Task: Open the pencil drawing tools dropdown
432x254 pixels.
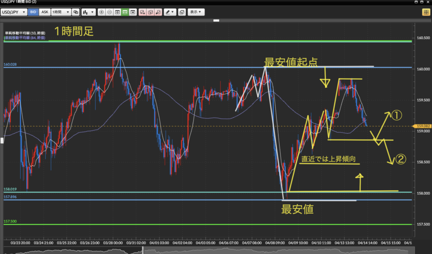Action: click(170, 12)
